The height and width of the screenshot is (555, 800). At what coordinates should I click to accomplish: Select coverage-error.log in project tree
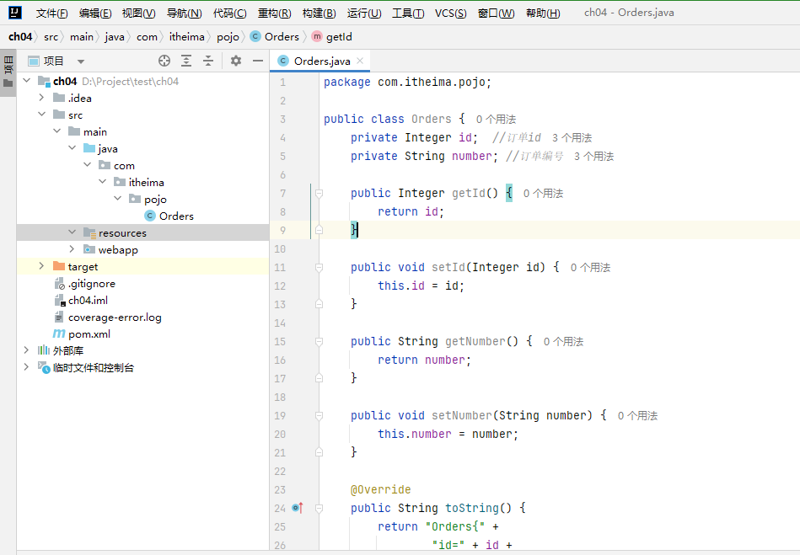[115, 318]
